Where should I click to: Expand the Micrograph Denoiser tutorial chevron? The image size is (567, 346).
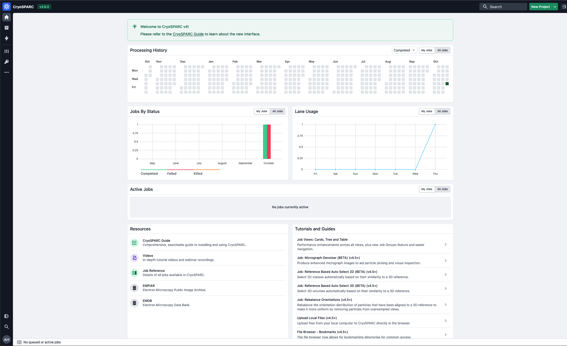pyautogui.click(x=446, y=260)
